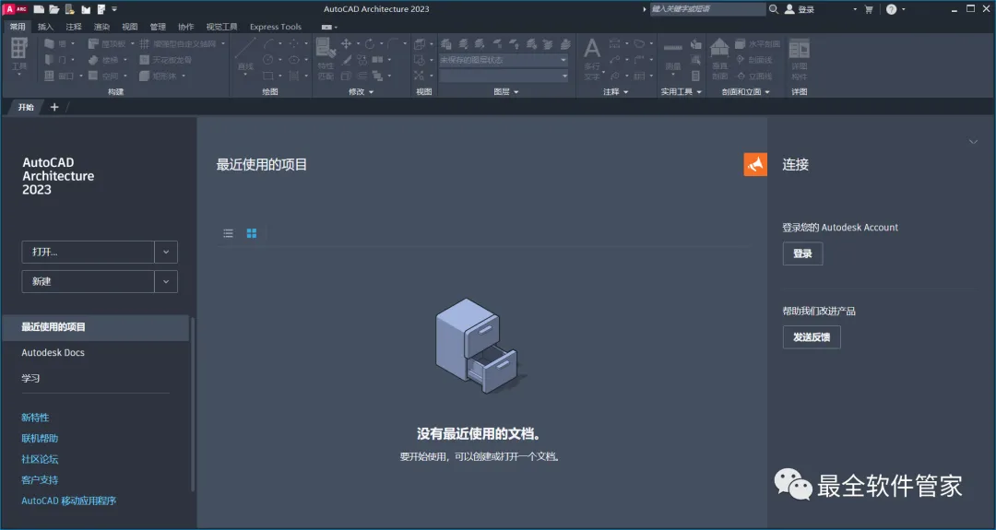996x530 pixels.
Task: Open the ribbon display options dropdown after Express Tools
Action: pos(329,27)
